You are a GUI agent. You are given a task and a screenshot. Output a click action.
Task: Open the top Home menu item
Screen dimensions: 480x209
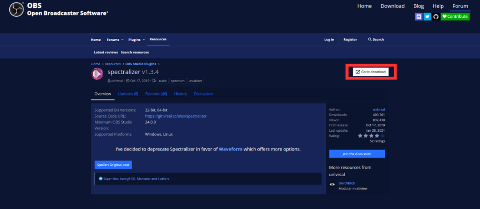(x=364, y=6)
